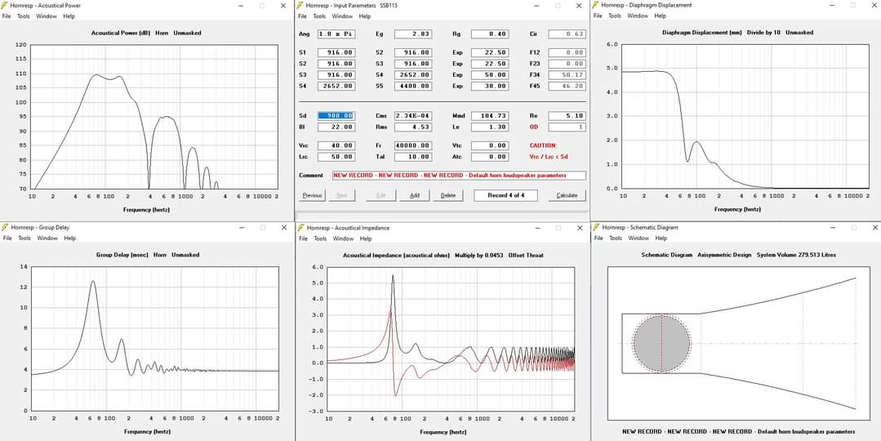881x441 pixels.
Task: Open Help menu in Schematic Diagram window
Action: point(661,238)
